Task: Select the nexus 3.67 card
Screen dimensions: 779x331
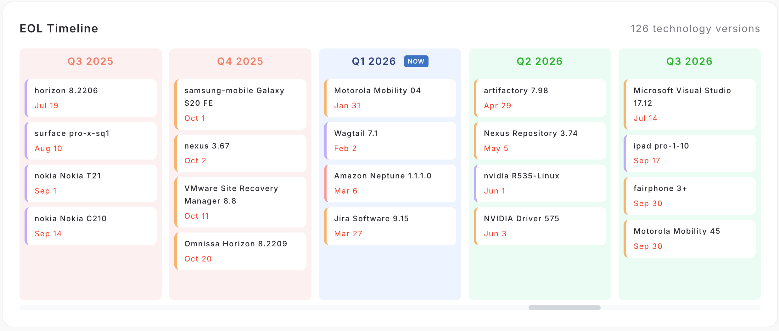Action: (x=240, y=153)
